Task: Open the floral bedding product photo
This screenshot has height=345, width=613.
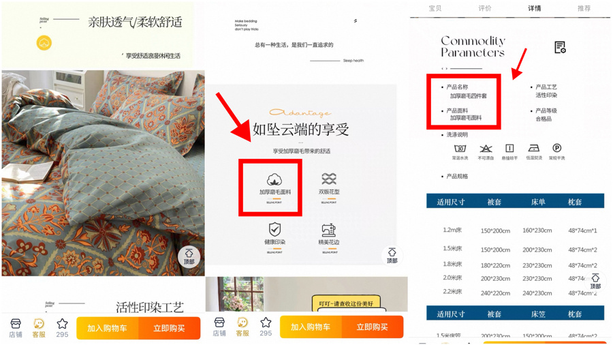Action: pyautogui.click(x=104, y=173)
